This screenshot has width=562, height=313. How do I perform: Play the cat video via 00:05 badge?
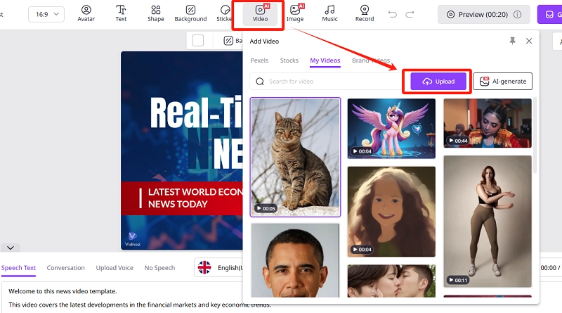tap(266, 208)
